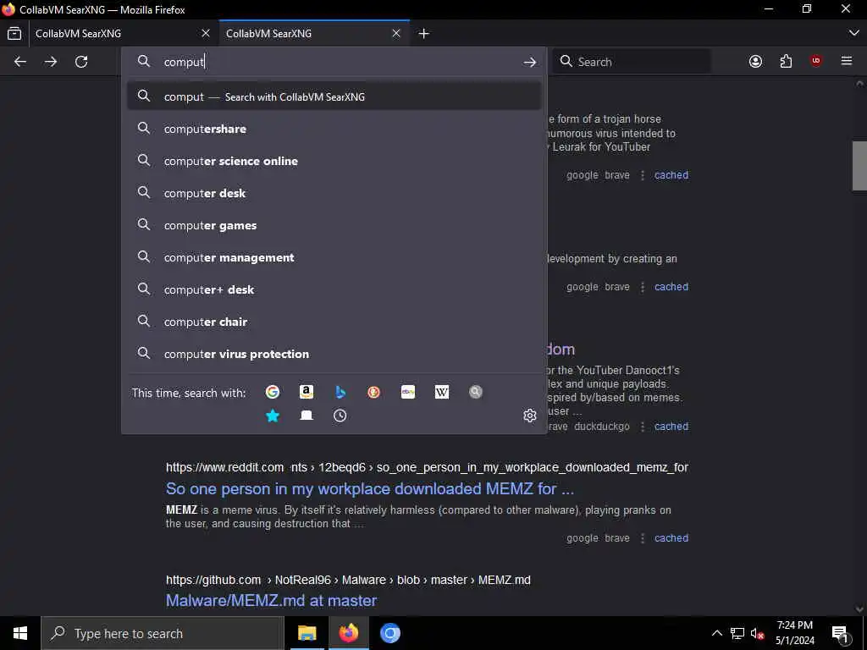Viewport: 867px width, 650px height.
Task: Focus the Search box in the toolbar
Action: pyautogui.click(x=632, y=61)
